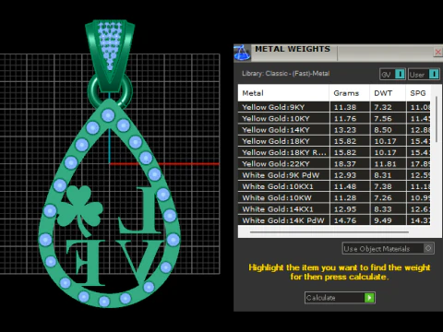This screenshot has height=332, width=443.
Task: Select the Yellow Gold:18KY row
Action: (334, 141)
